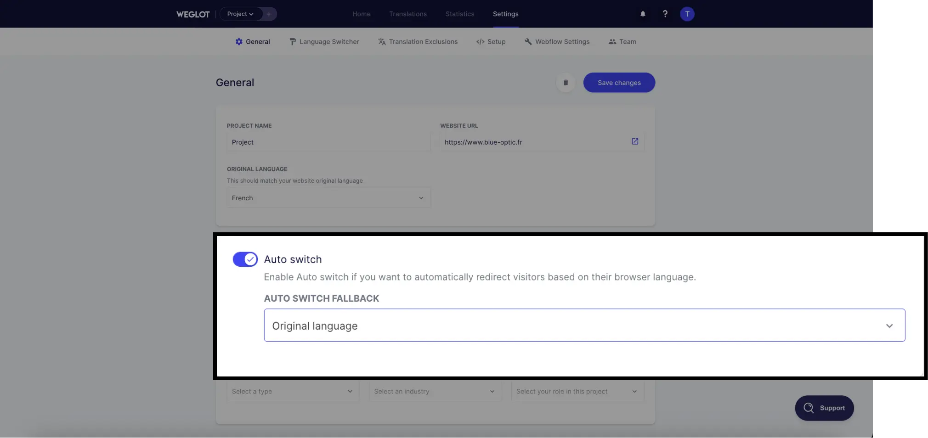Delete project using the trash icon
The height and width of the screenshot is (438, 928).
[x=566, y=83]
